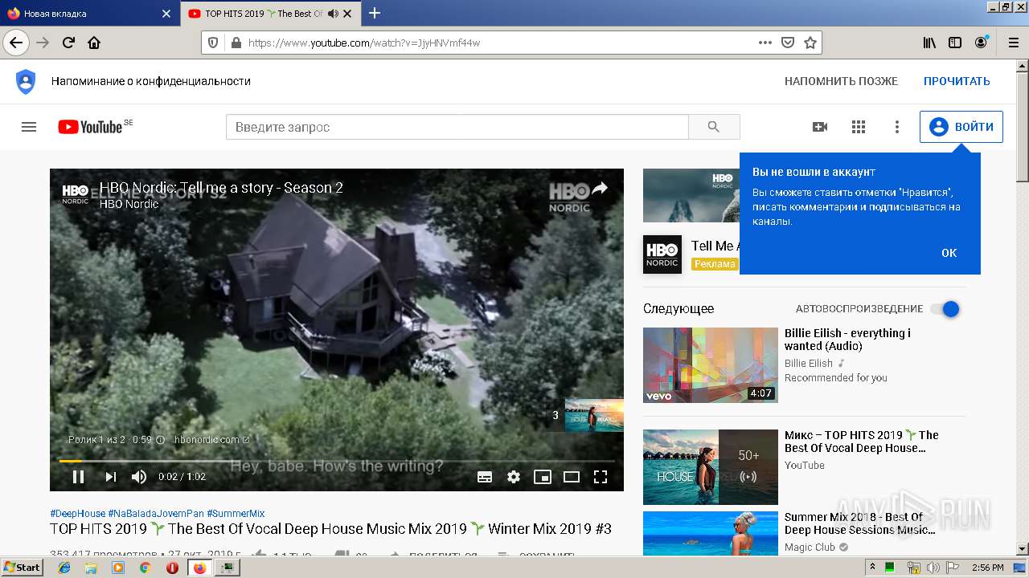Open a new tab with plus button

[375, 13]
